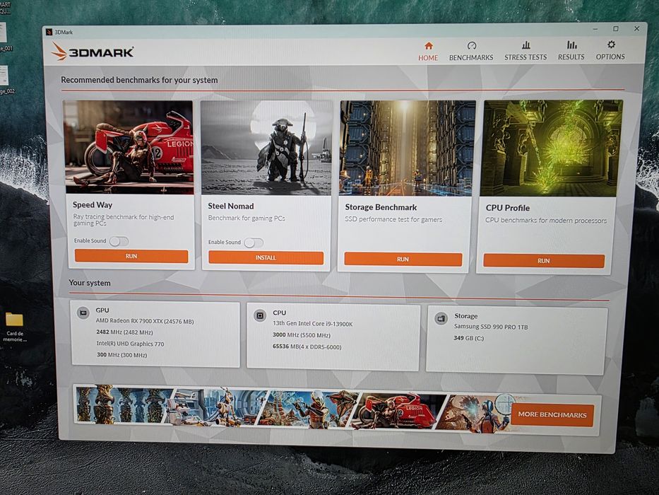Switch to OPTIONS tab label
The height and width of the screenshot is (495, 659).
coord(610,57)
